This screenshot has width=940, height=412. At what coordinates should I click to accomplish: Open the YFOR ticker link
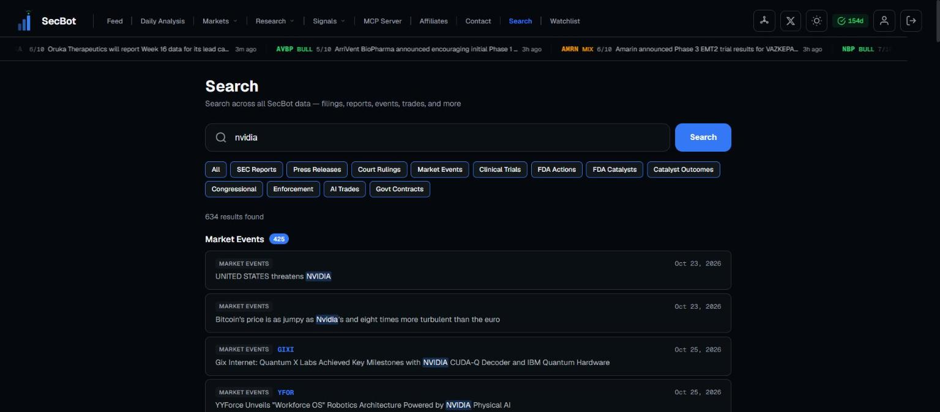tap(286, 392)
